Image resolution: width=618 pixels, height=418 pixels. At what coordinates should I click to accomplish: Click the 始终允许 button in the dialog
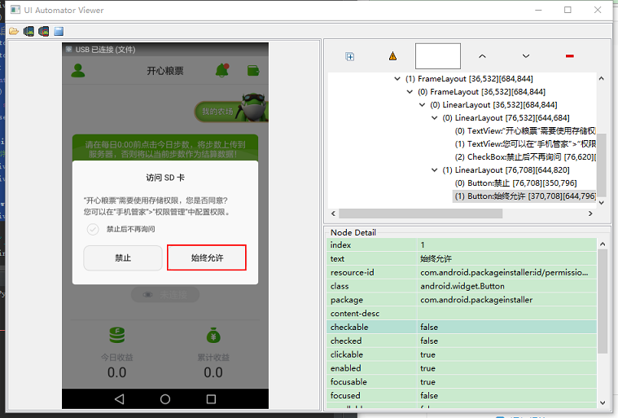pos(207,257)
